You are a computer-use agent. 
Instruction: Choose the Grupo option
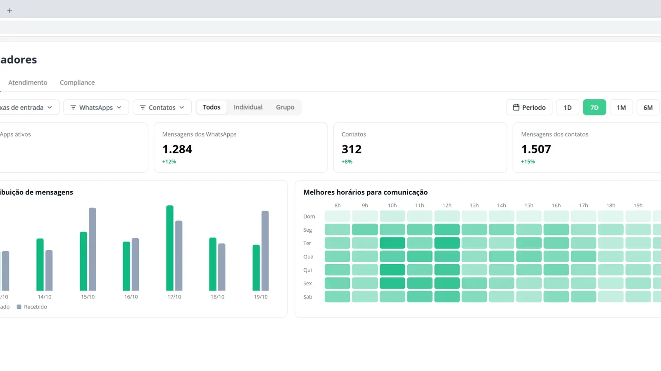point(285,107)
